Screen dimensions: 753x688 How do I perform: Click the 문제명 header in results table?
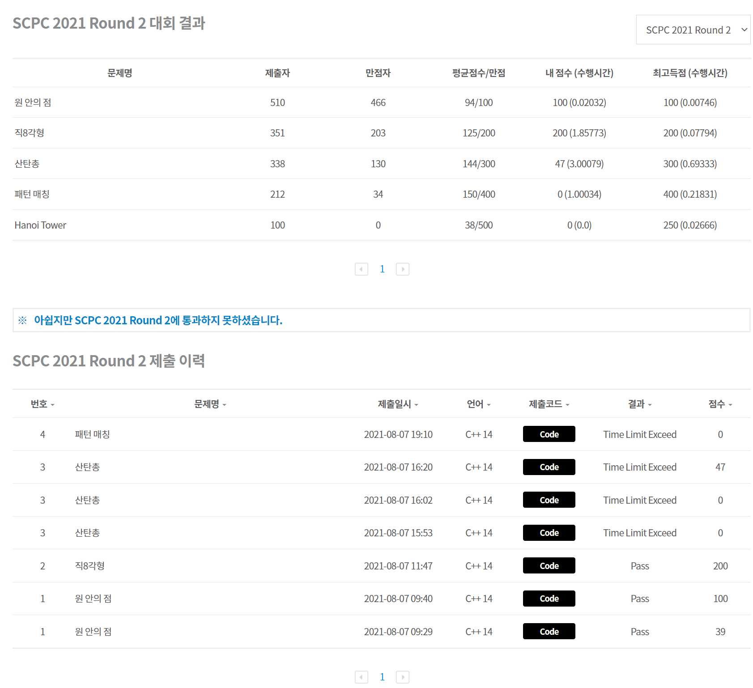coord(119,73)
